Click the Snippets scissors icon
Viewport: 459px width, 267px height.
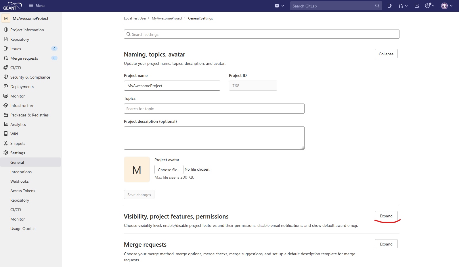6,143
